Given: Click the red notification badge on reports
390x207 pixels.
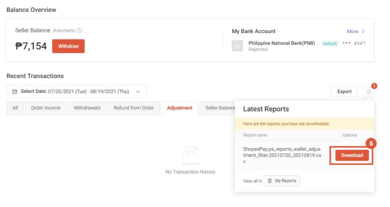Looking at the screenshot, I should [x=374, y=86].
